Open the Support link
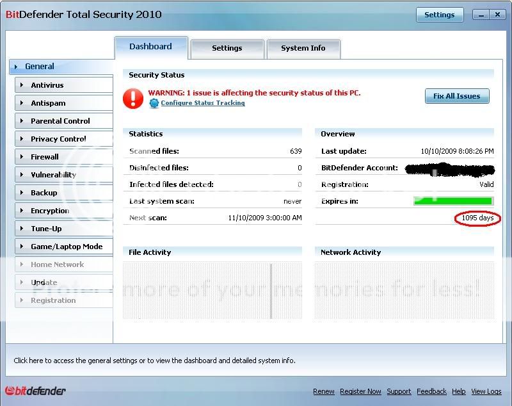The height and width of the screenshot is (406, 512). (x=399, y=391)
